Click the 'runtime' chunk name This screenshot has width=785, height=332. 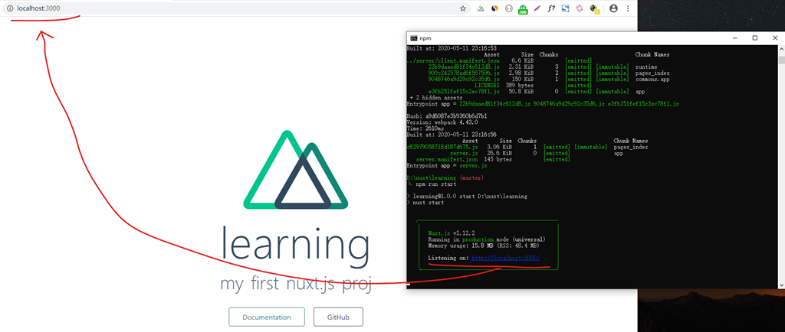646,67
